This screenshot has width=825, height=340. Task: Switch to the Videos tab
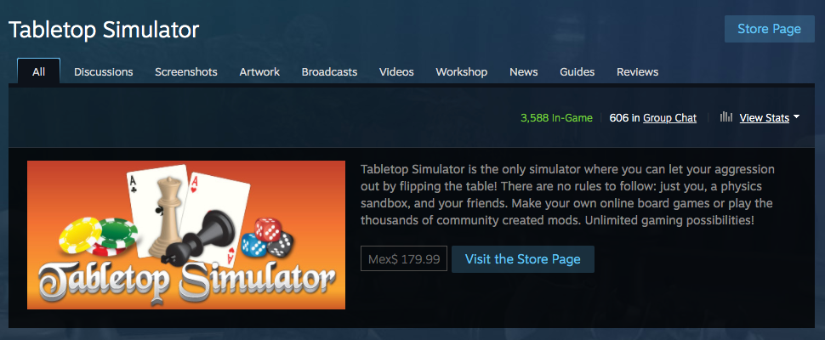point(396,72)
